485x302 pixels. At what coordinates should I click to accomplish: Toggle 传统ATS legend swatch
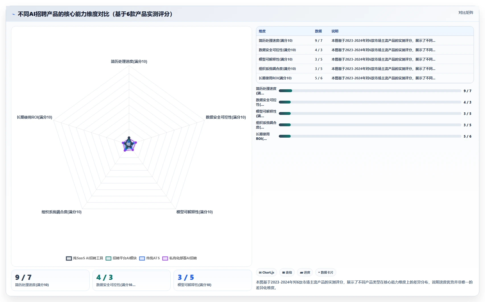coord(142,258)
